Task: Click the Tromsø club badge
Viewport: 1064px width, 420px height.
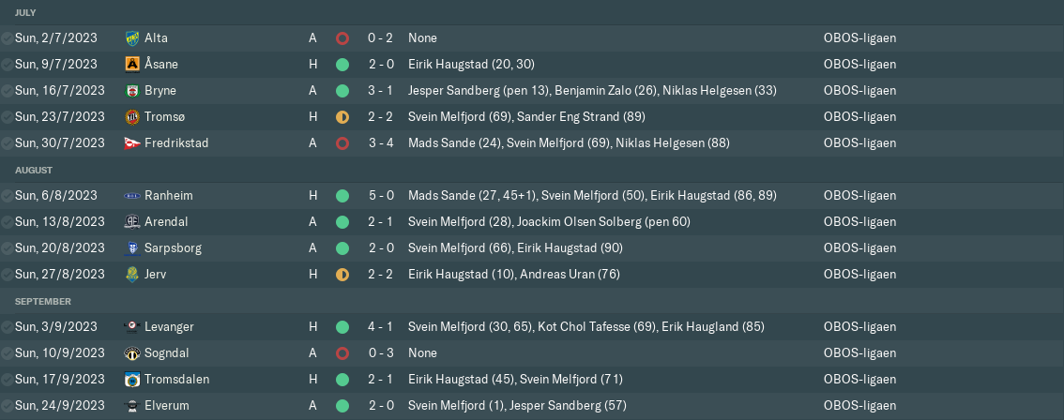Action: 132,117
